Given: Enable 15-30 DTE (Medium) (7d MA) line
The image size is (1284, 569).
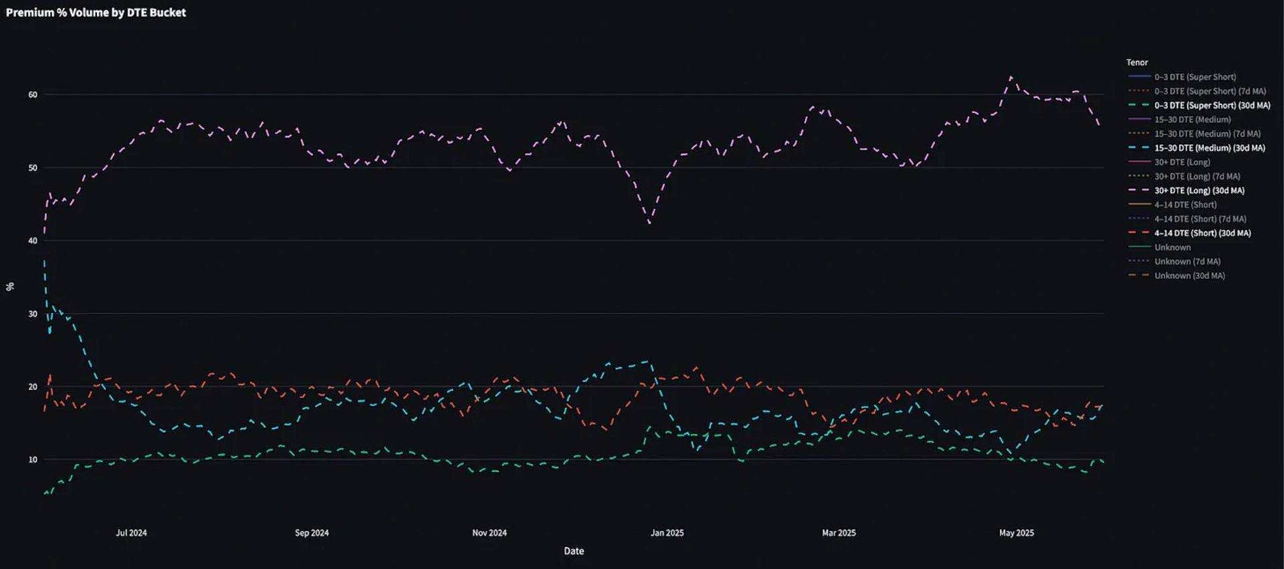Looking at the screenshot, I should click(x=1194, y=134).
